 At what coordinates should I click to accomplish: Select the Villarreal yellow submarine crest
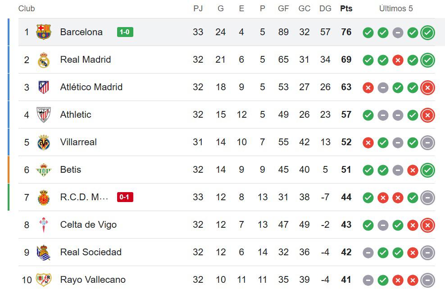click(x=45, y=142)
